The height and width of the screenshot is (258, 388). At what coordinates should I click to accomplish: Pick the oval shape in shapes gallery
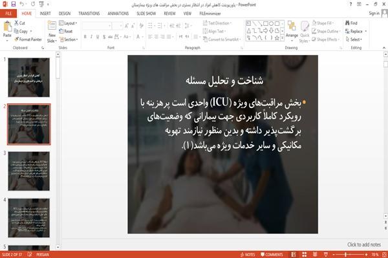click(x=271, y=24)
